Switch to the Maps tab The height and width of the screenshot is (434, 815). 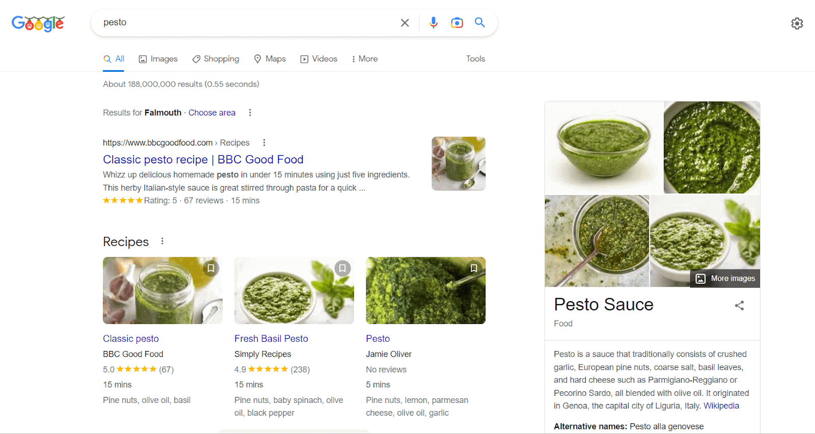[x=270, y=59]
